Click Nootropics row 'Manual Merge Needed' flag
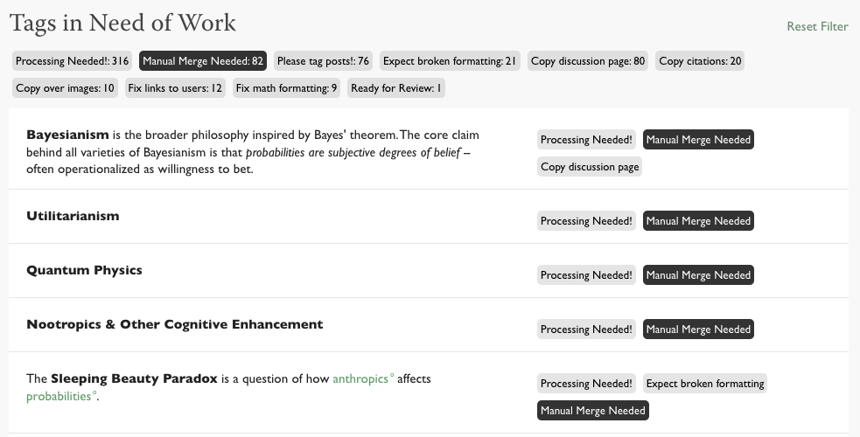 pyautogui.click(x=698, y=329)
